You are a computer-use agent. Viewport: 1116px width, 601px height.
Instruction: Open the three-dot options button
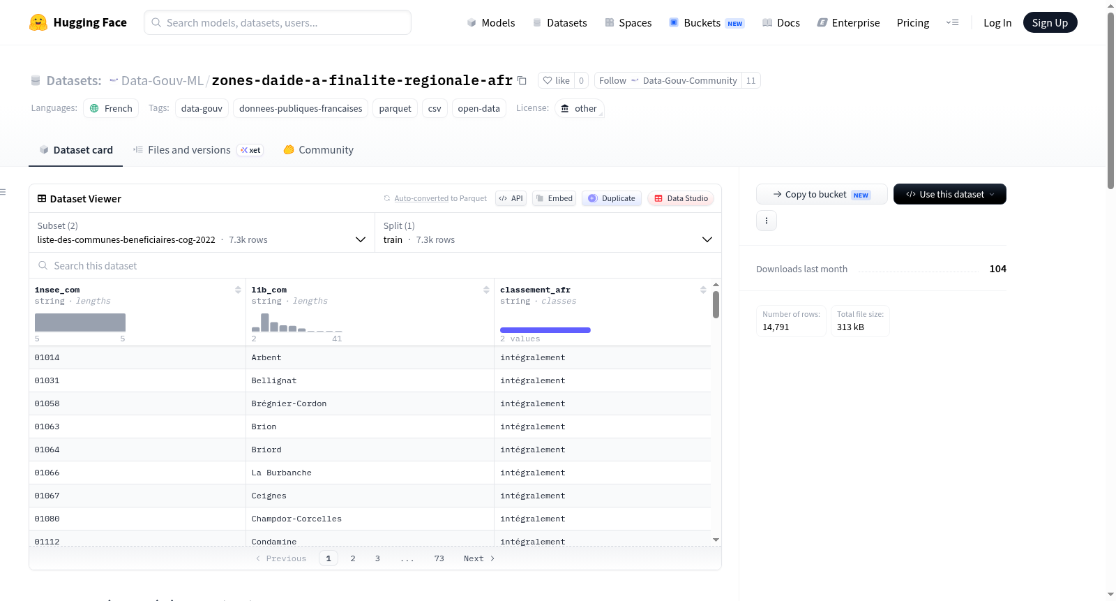point(767,221)
